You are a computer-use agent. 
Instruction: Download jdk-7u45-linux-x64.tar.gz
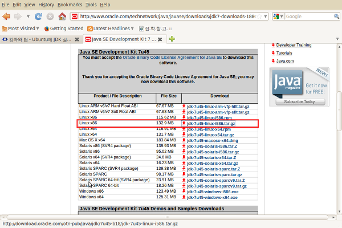point(210,135)
